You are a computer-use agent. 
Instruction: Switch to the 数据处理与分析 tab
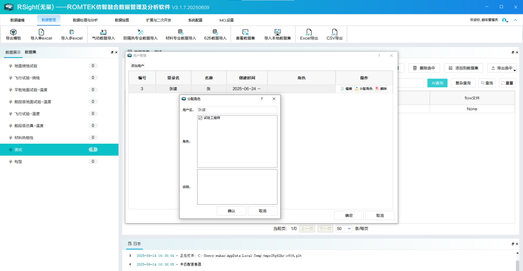pyautogui.click(x=85, y=20)
